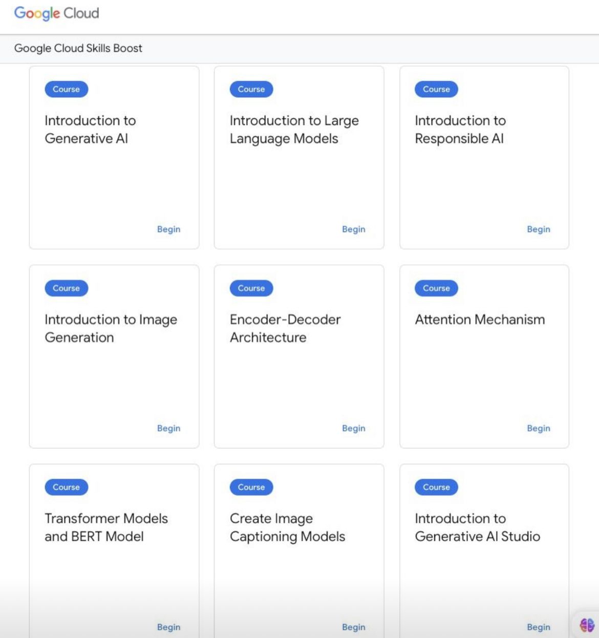
Task: Begin the Introduction to Image Generation course
Action: pos(169,428)
